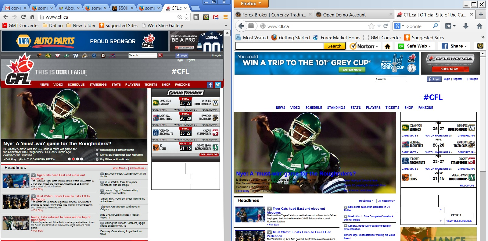Click Firefox home icon in navigation bar
Screen dimensions: 488x241
click(479, 26)
